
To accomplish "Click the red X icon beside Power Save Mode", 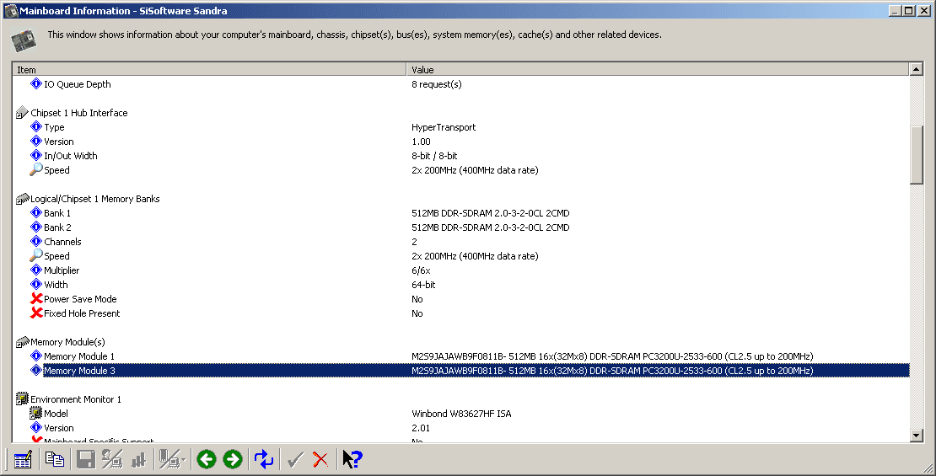I will (36, 298).
